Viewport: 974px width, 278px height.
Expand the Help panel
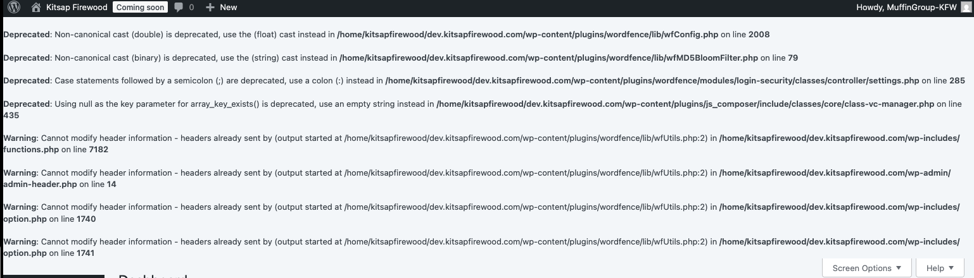point(940,268)
